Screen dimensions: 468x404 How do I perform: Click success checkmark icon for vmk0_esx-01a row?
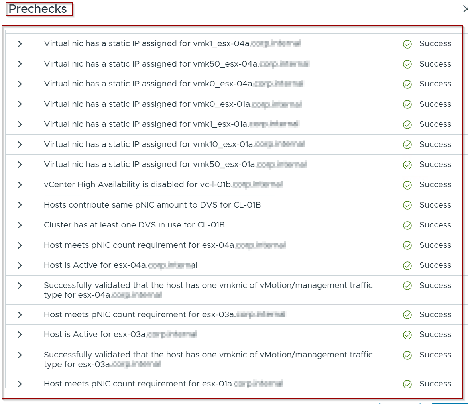click(x=407, y=104)
